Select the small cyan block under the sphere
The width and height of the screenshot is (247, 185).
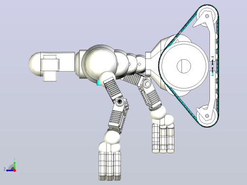click(99, 83)
